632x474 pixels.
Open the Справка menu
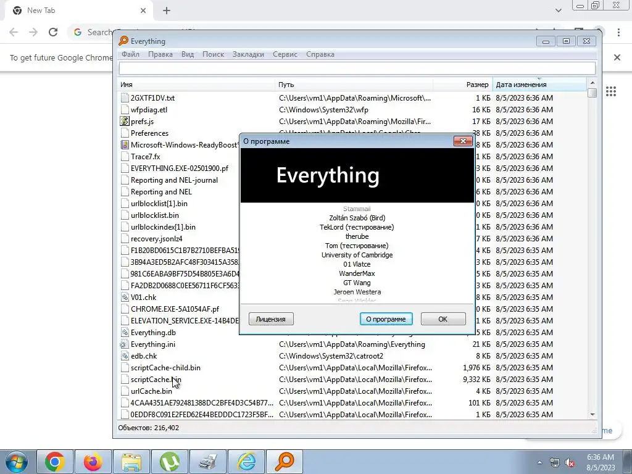click(320, 54)
